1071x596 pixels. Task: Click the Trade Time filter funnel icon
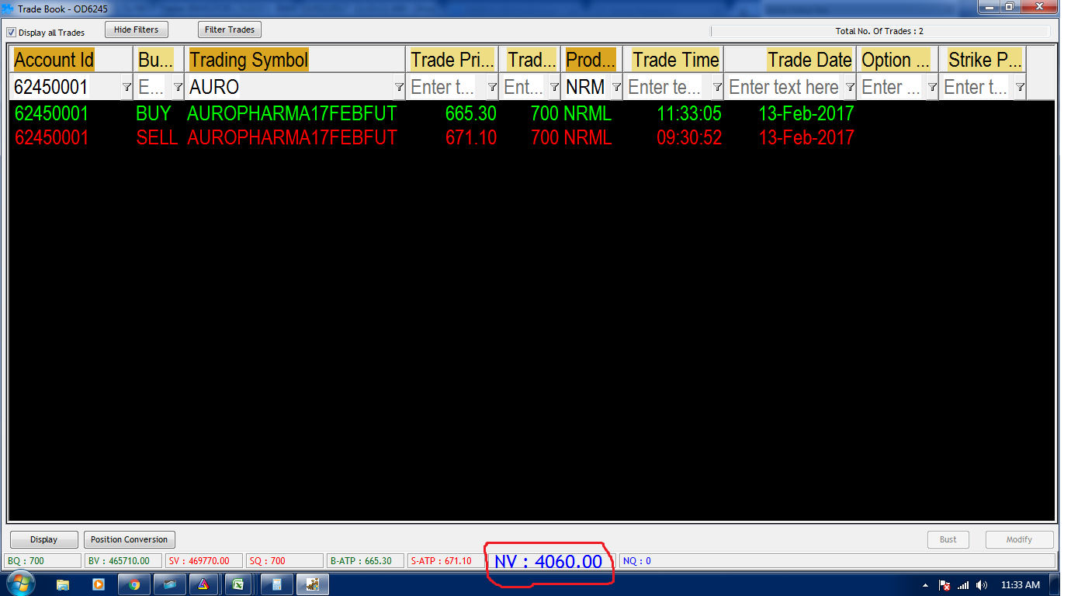717,87
